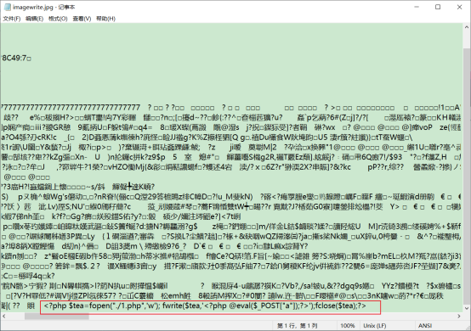
Task: Maximize the imagewrite.jpg Notepad window
Action: 438,7
